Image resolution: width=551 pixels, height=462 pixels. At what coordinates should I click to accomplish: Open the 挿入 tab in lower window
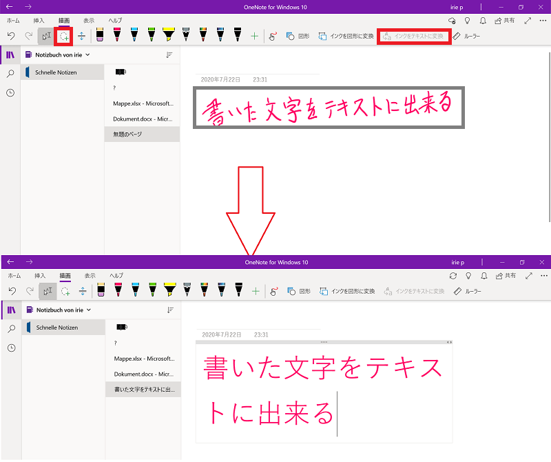point(40,276)
